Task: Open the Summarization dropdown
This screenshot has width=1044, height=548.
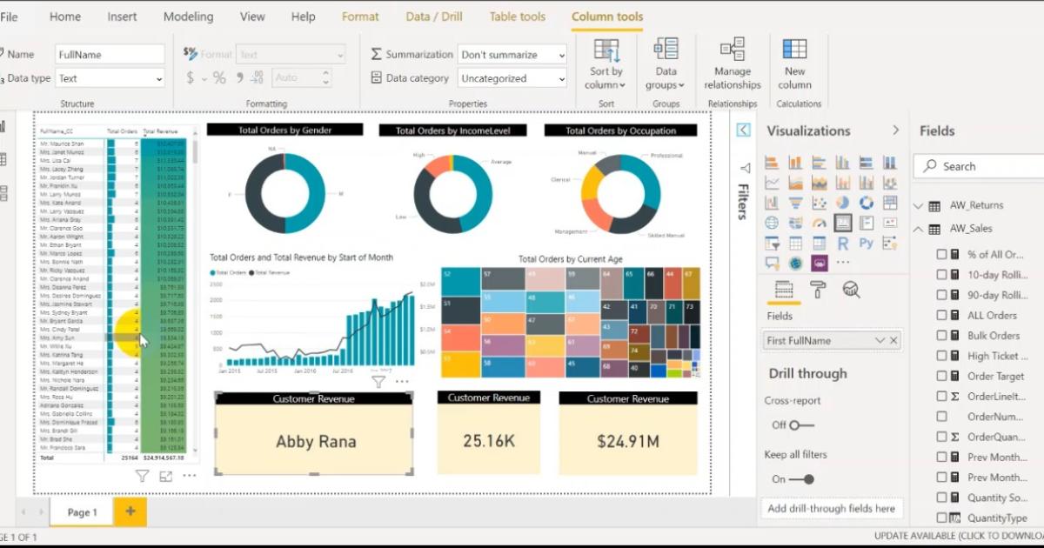Action: coord(512,55)
